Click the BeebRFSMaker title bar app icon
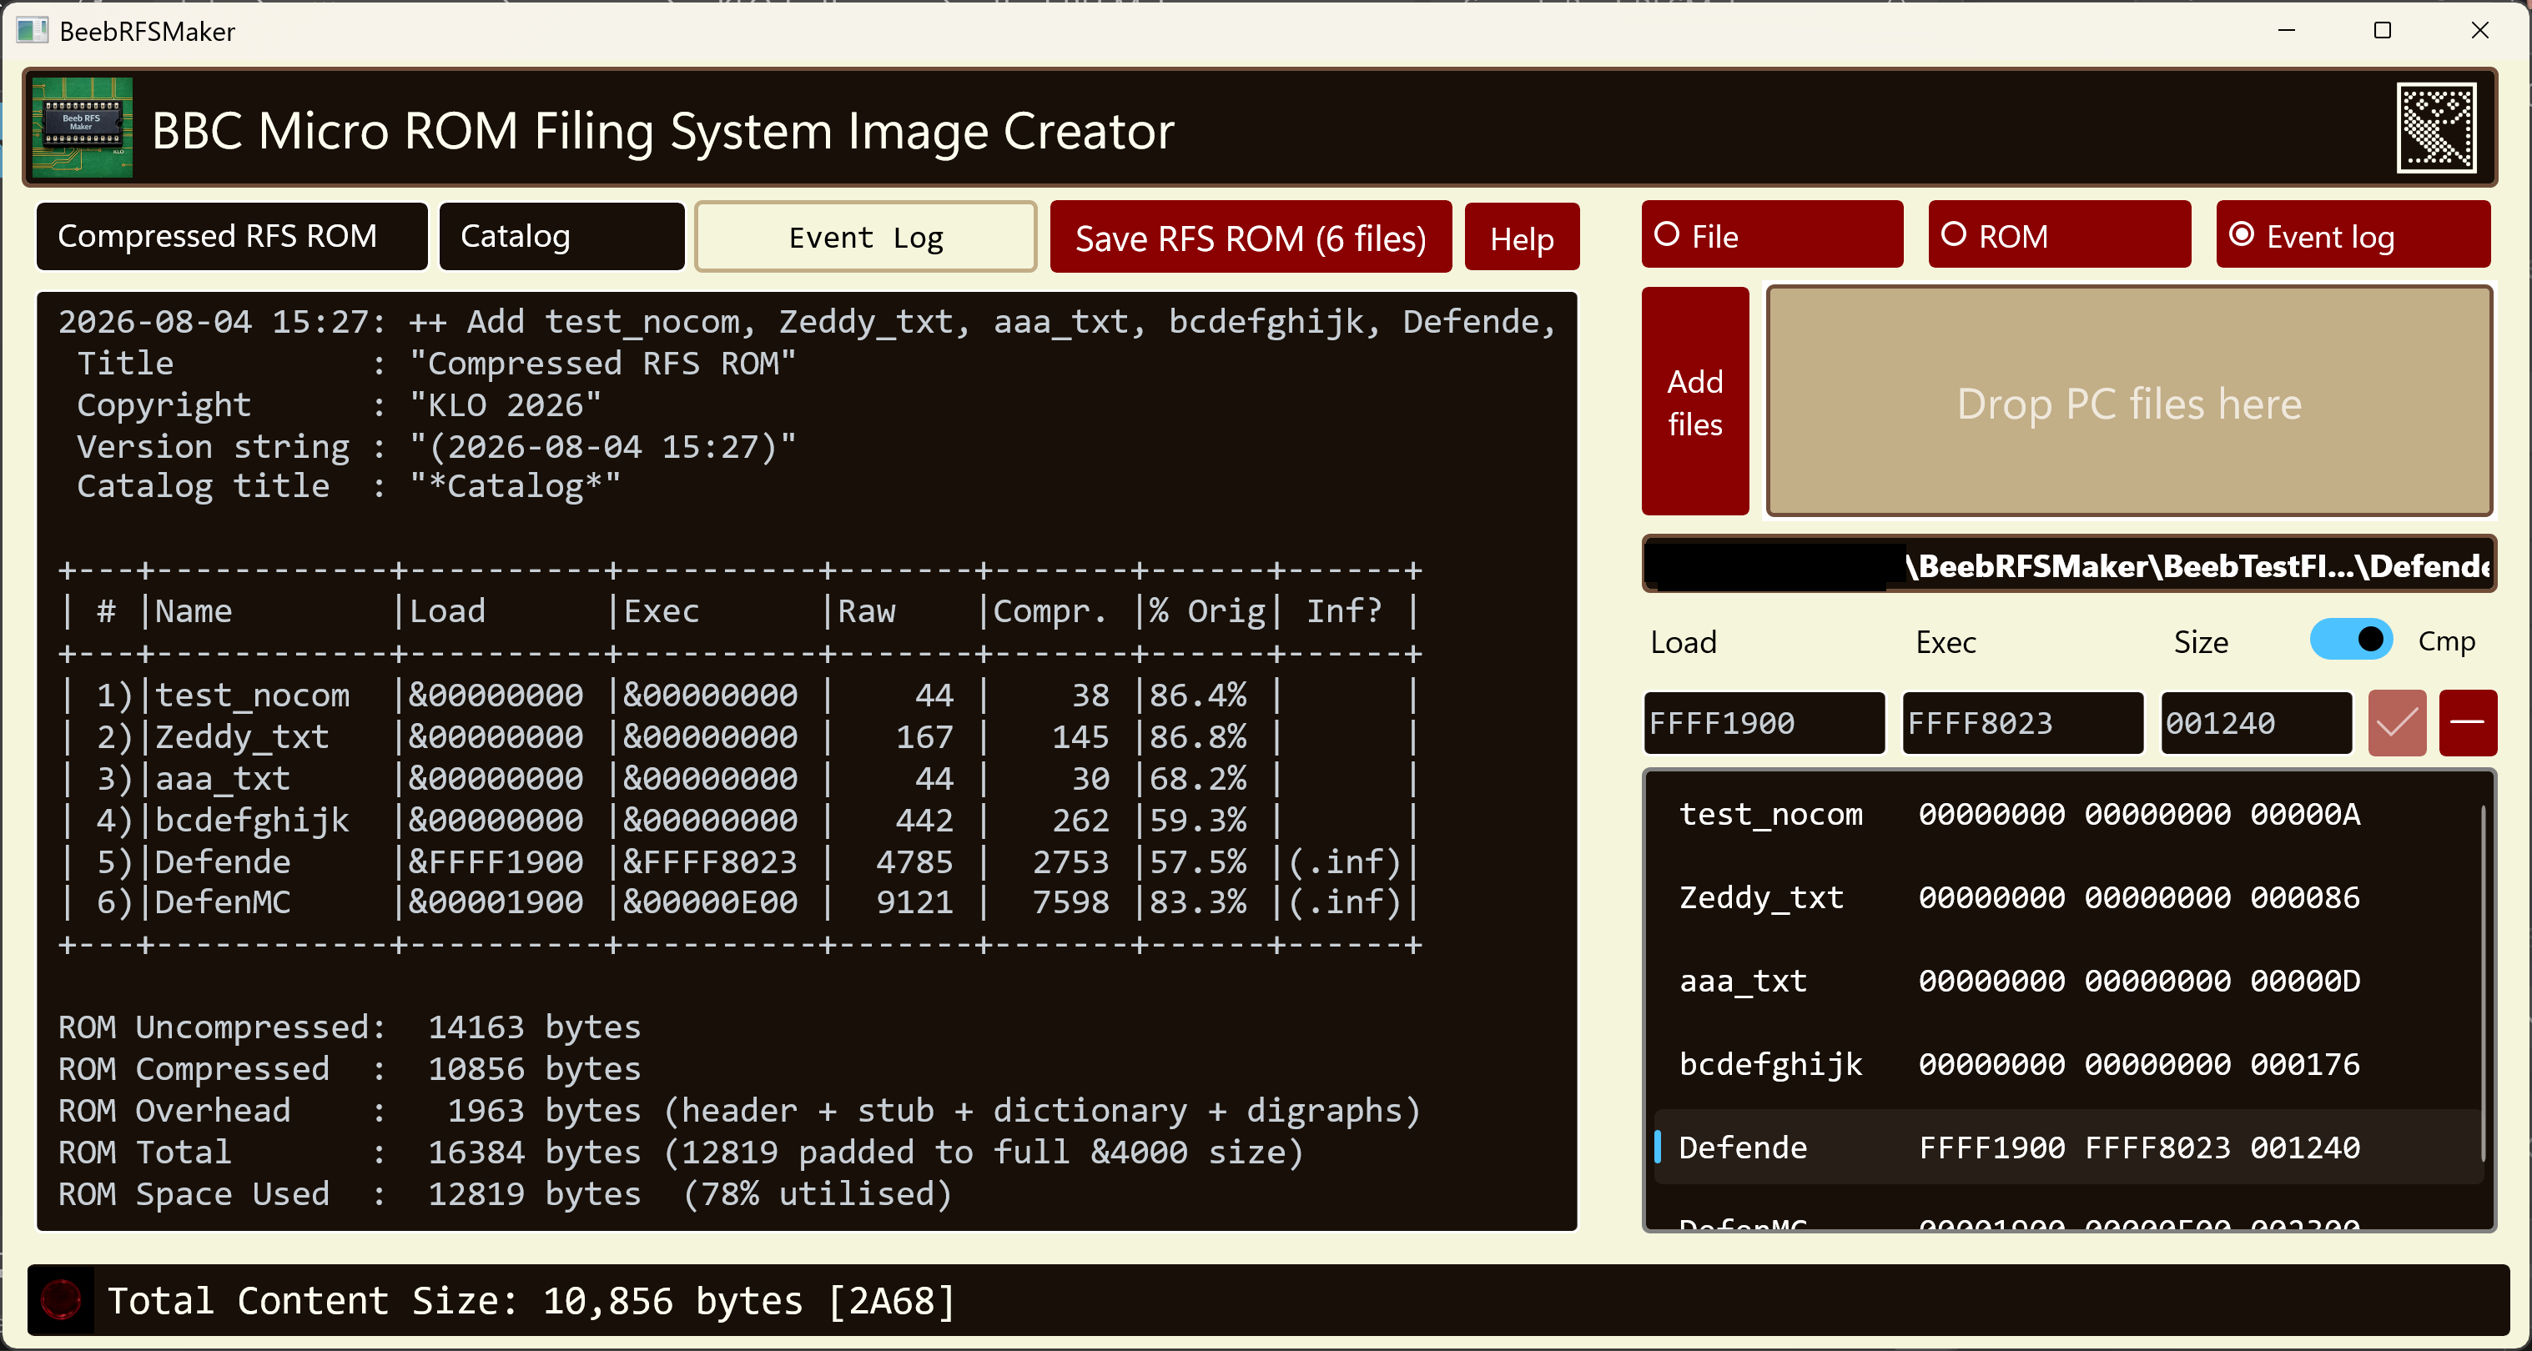 click(x=32, y=31)
